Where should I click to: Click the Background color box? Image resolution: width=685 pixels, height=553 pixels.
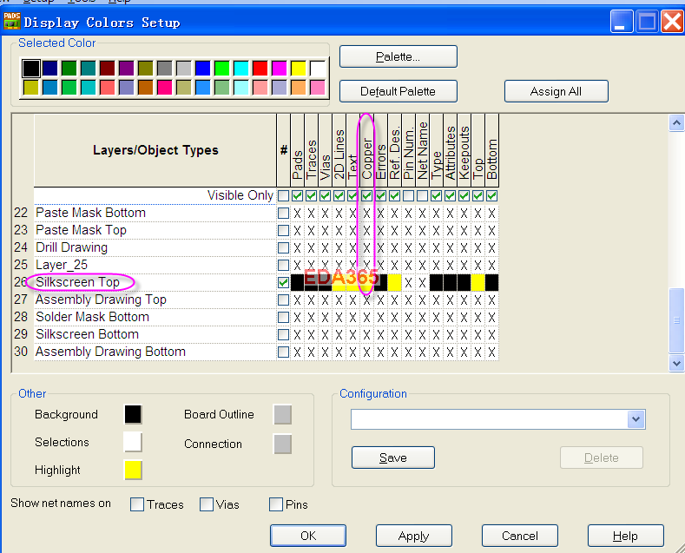point(133,414)
